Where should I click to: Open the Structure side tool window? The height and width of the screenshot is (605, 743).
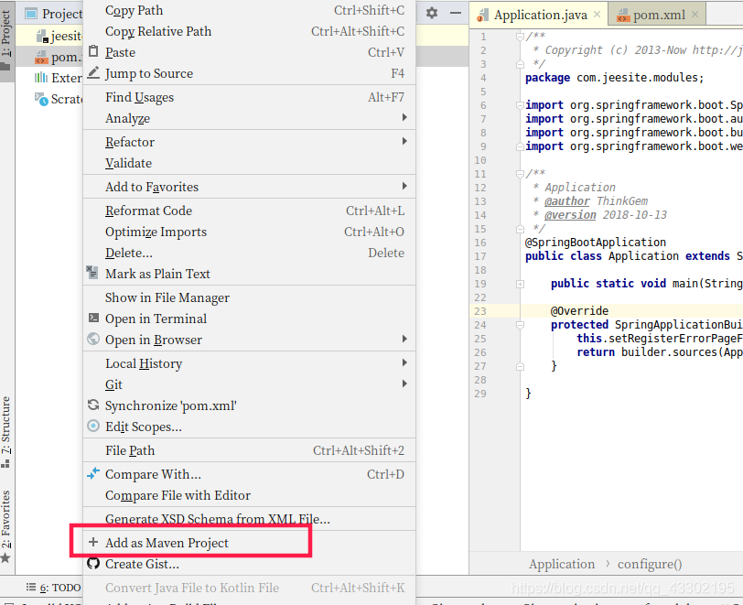pyautogui.click(x=6, y=428)
